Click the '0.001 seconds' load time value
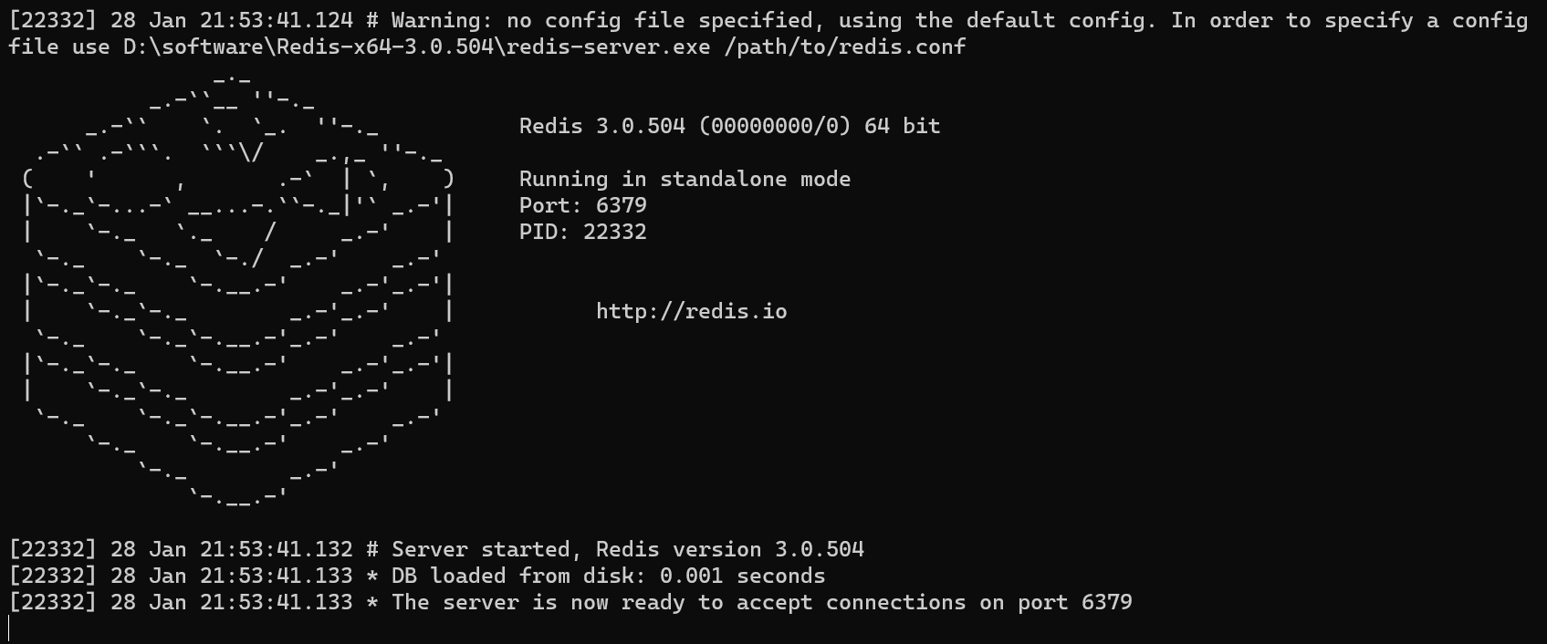The image size is (1547, 644). (742, 576)
